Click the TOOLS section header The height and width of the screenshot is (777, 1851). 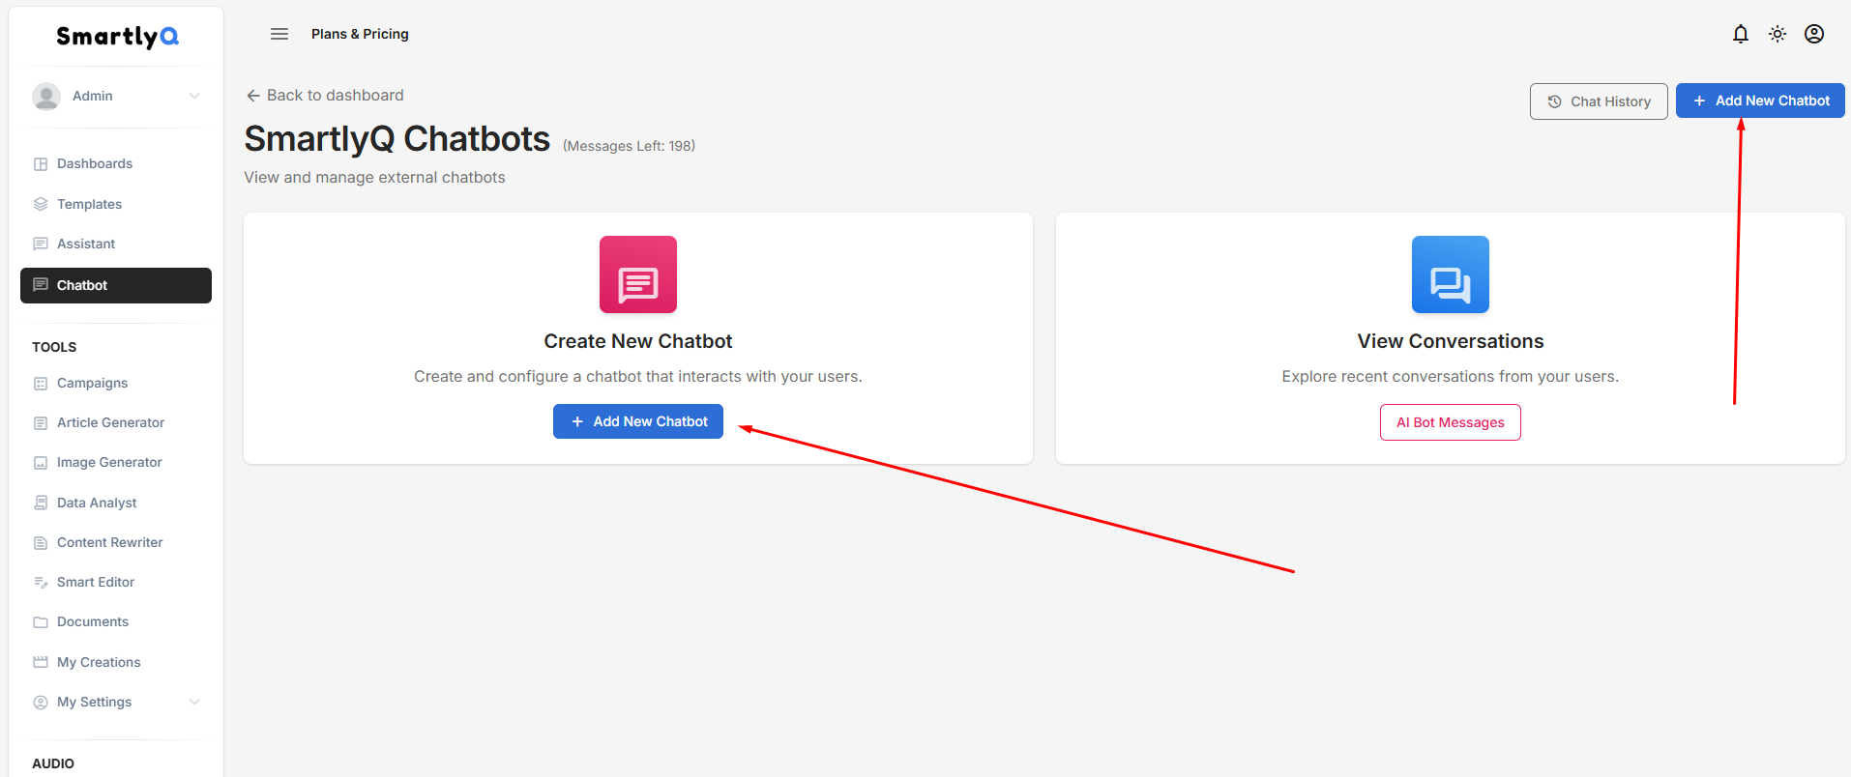54,347
